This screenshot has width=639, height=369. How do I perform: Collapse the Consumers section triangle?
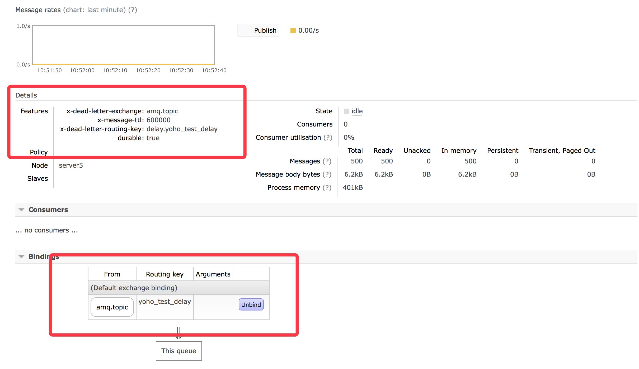(21, 210)
